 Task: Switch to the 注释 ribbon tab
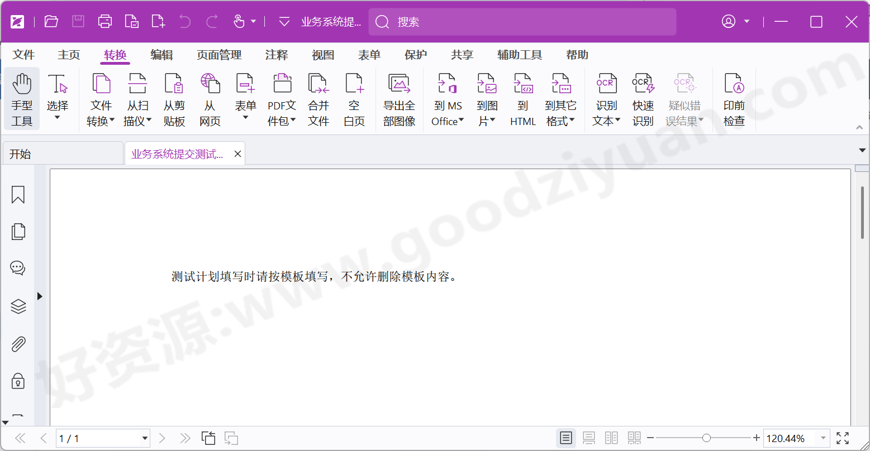(x=276, y=55)
